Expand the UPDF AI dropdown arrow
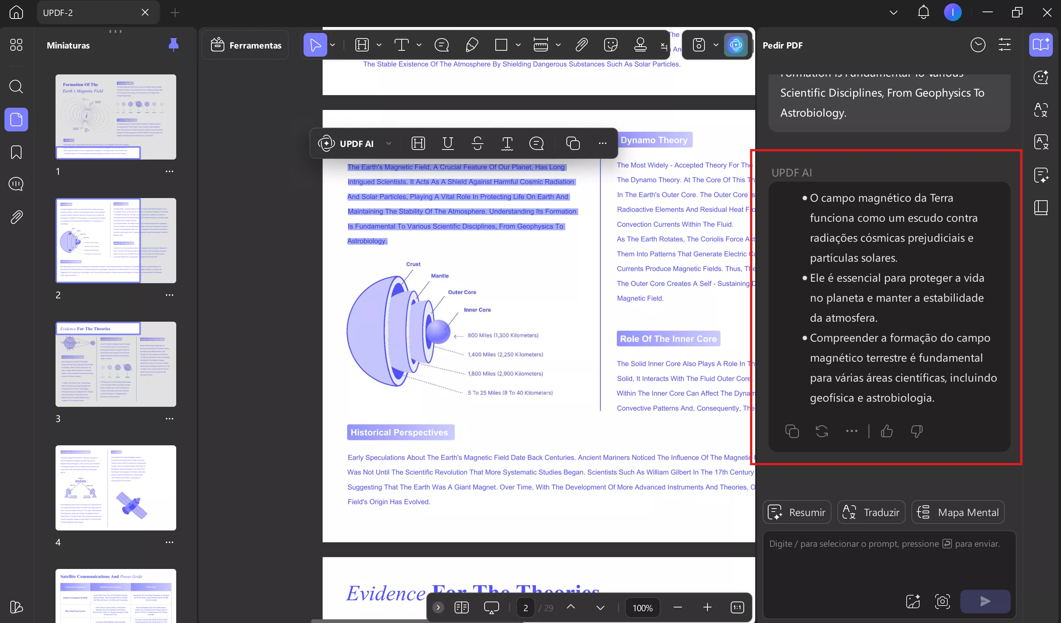The height and width of the screenshot is (623, 1061). pyautogui.click(x=388, y=144)
